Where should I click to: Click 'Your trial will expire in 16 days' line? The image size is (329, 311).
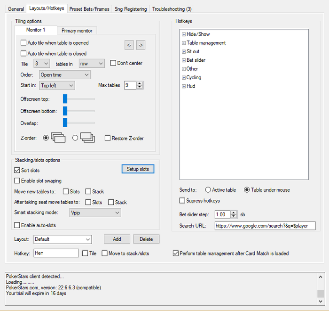click(36, 293)
